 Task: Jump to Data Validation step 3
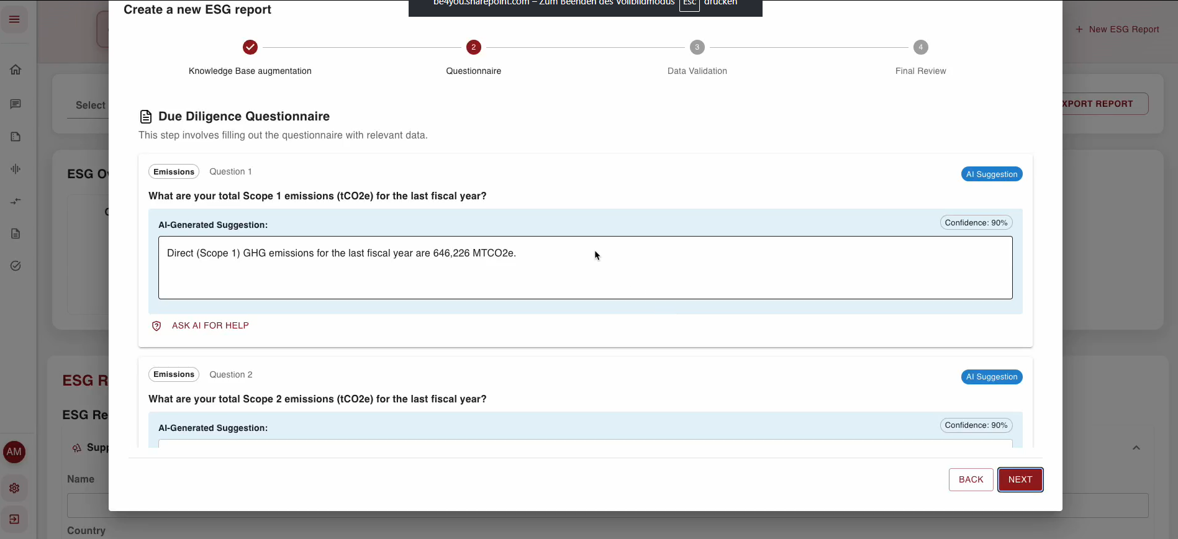(x=697, y=47)
